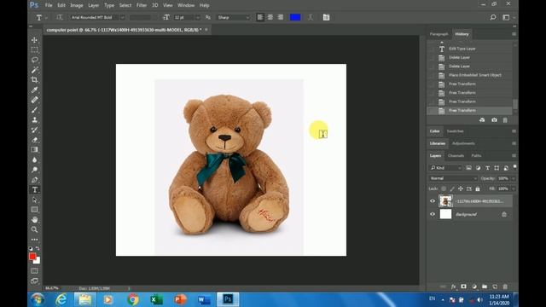Select the Horizontal Type tool
546x307 pixels.
tap(34, 189)
